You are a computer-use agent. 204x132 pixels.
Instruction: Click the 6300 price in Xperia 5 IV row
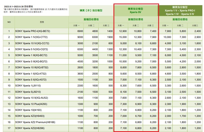(80, 49)
